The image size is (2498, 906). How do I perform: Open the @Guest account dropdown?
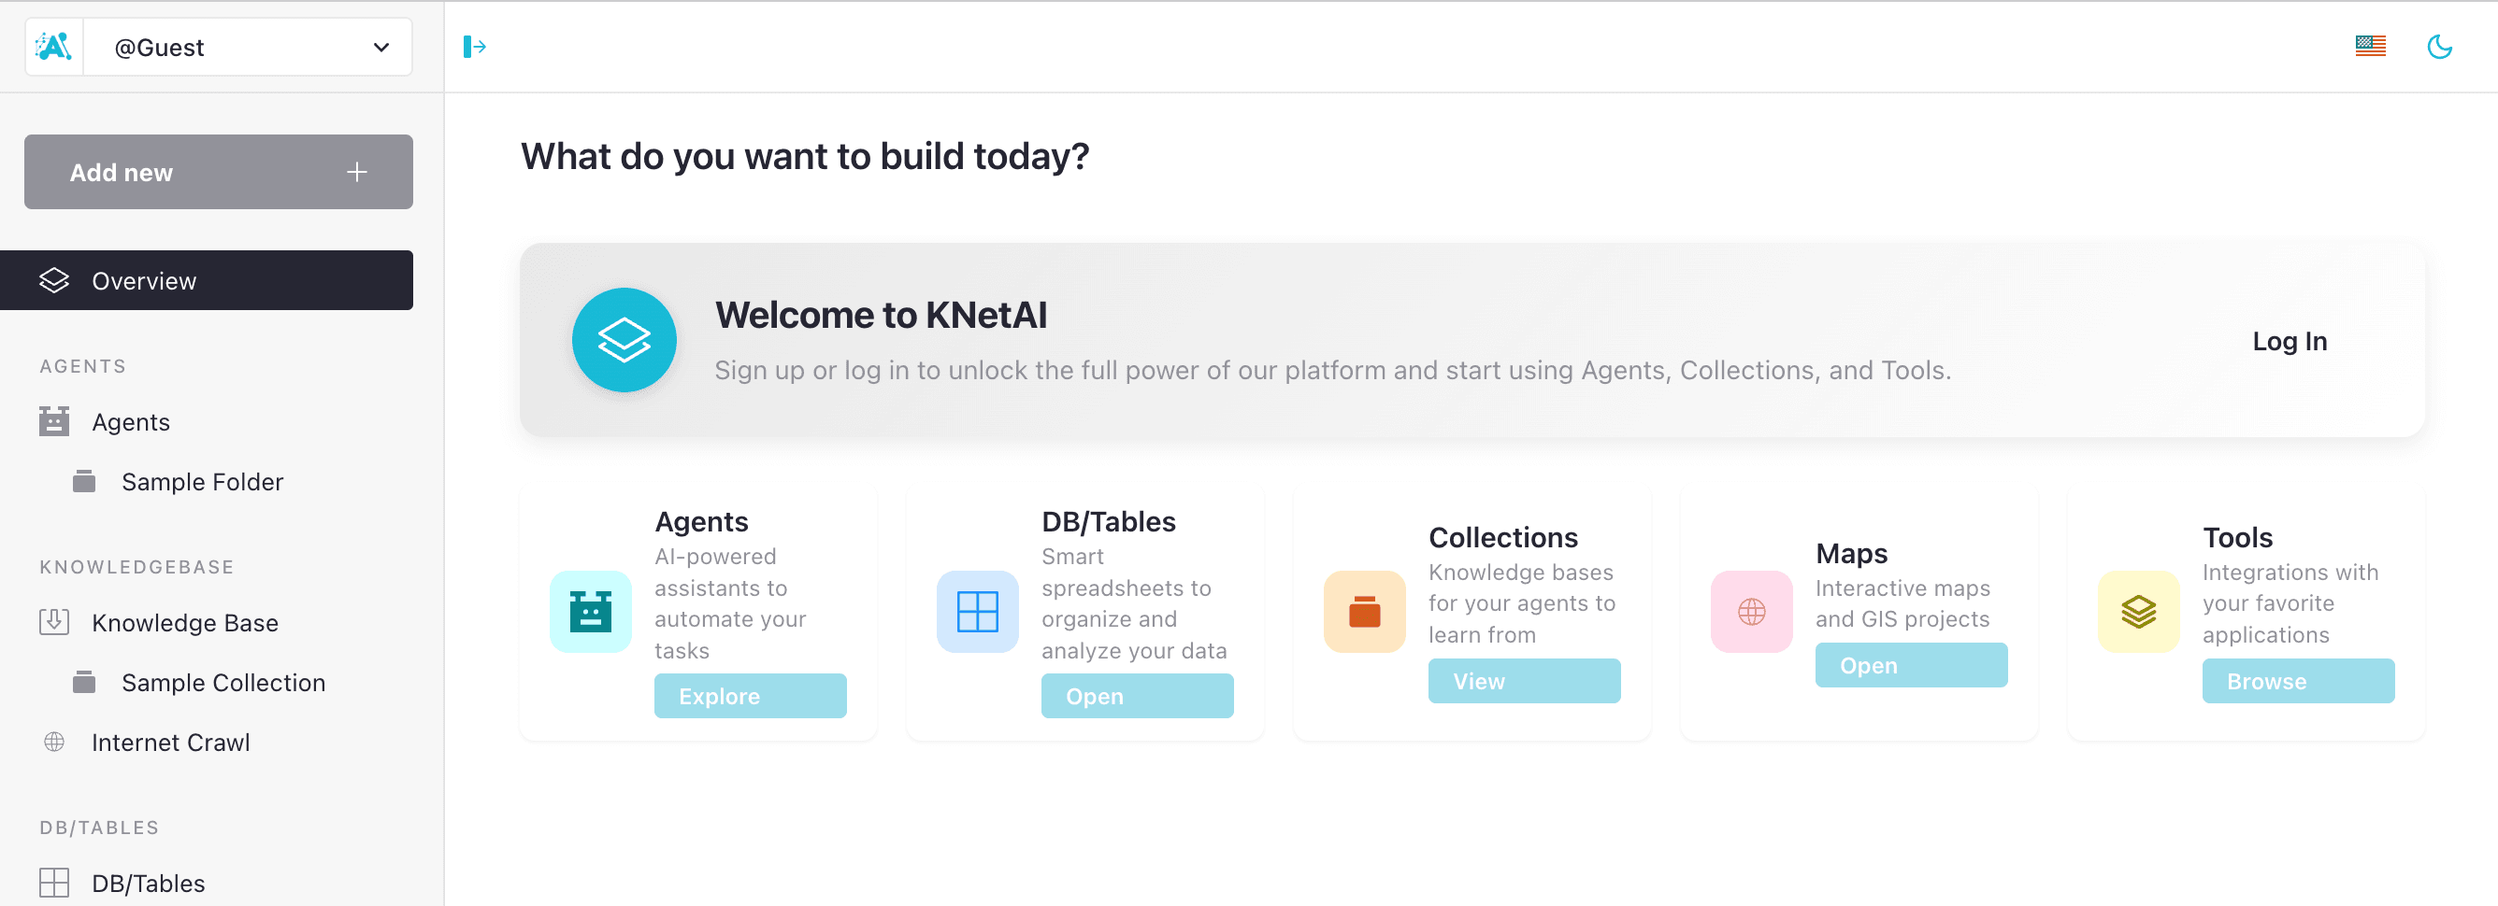click(249, 47)
